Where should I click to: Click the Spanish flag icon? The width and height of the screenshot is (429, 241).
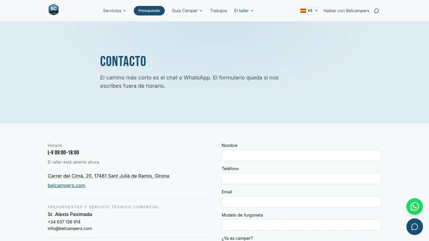click(303, 11)
